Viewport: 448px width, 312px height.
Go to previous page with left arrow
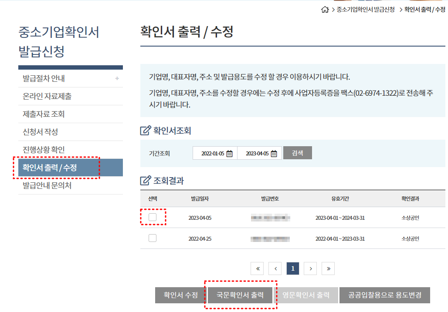(x=275, y=268)
